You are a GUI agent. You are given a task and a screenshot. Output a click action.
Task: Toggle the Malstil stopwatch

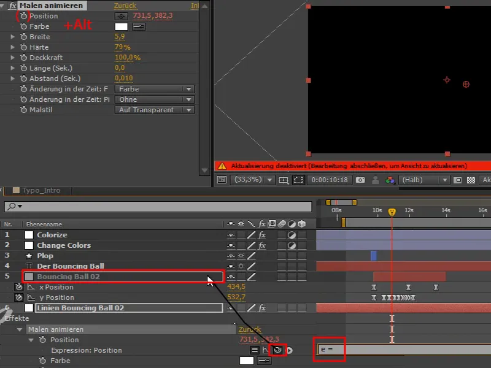point(23,110)
